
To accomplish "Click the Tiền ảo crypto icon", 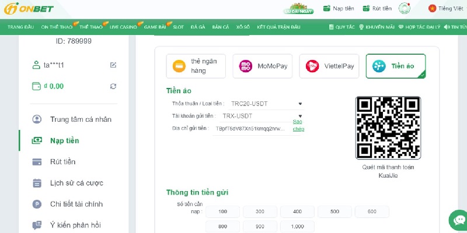I will coord(379,66).
